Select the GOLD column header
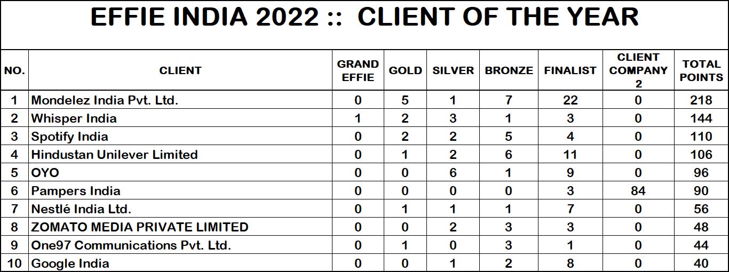 (405, 70)
